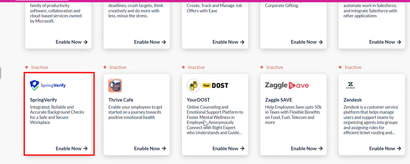
Task: Enable the Job Offers management integration
Action: pos(228,42)
